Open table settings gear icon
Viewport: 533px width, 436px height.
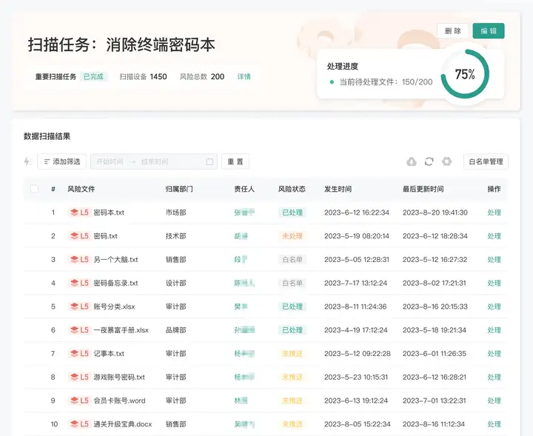(x=446, y=161)
